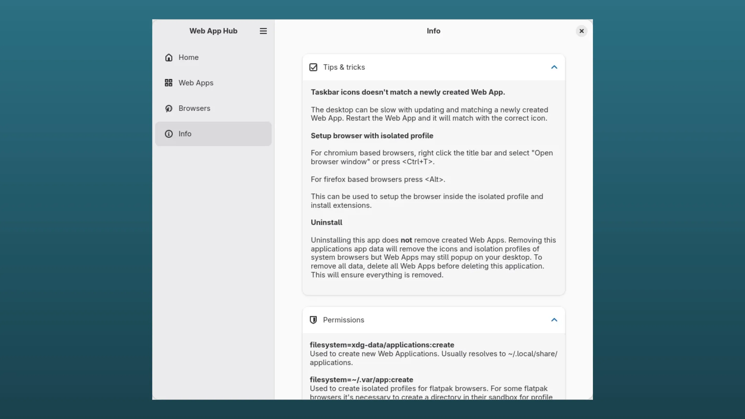The image size is (745, 419).
Task: Navigate to the "Browsers" page
Action: (x=194, y=108)
